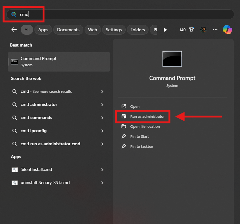Switch to the Settings filter tab

(x=113, y=30)
